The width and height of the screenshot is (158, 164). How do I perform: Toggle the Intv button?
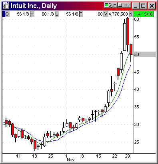(124, 6)
